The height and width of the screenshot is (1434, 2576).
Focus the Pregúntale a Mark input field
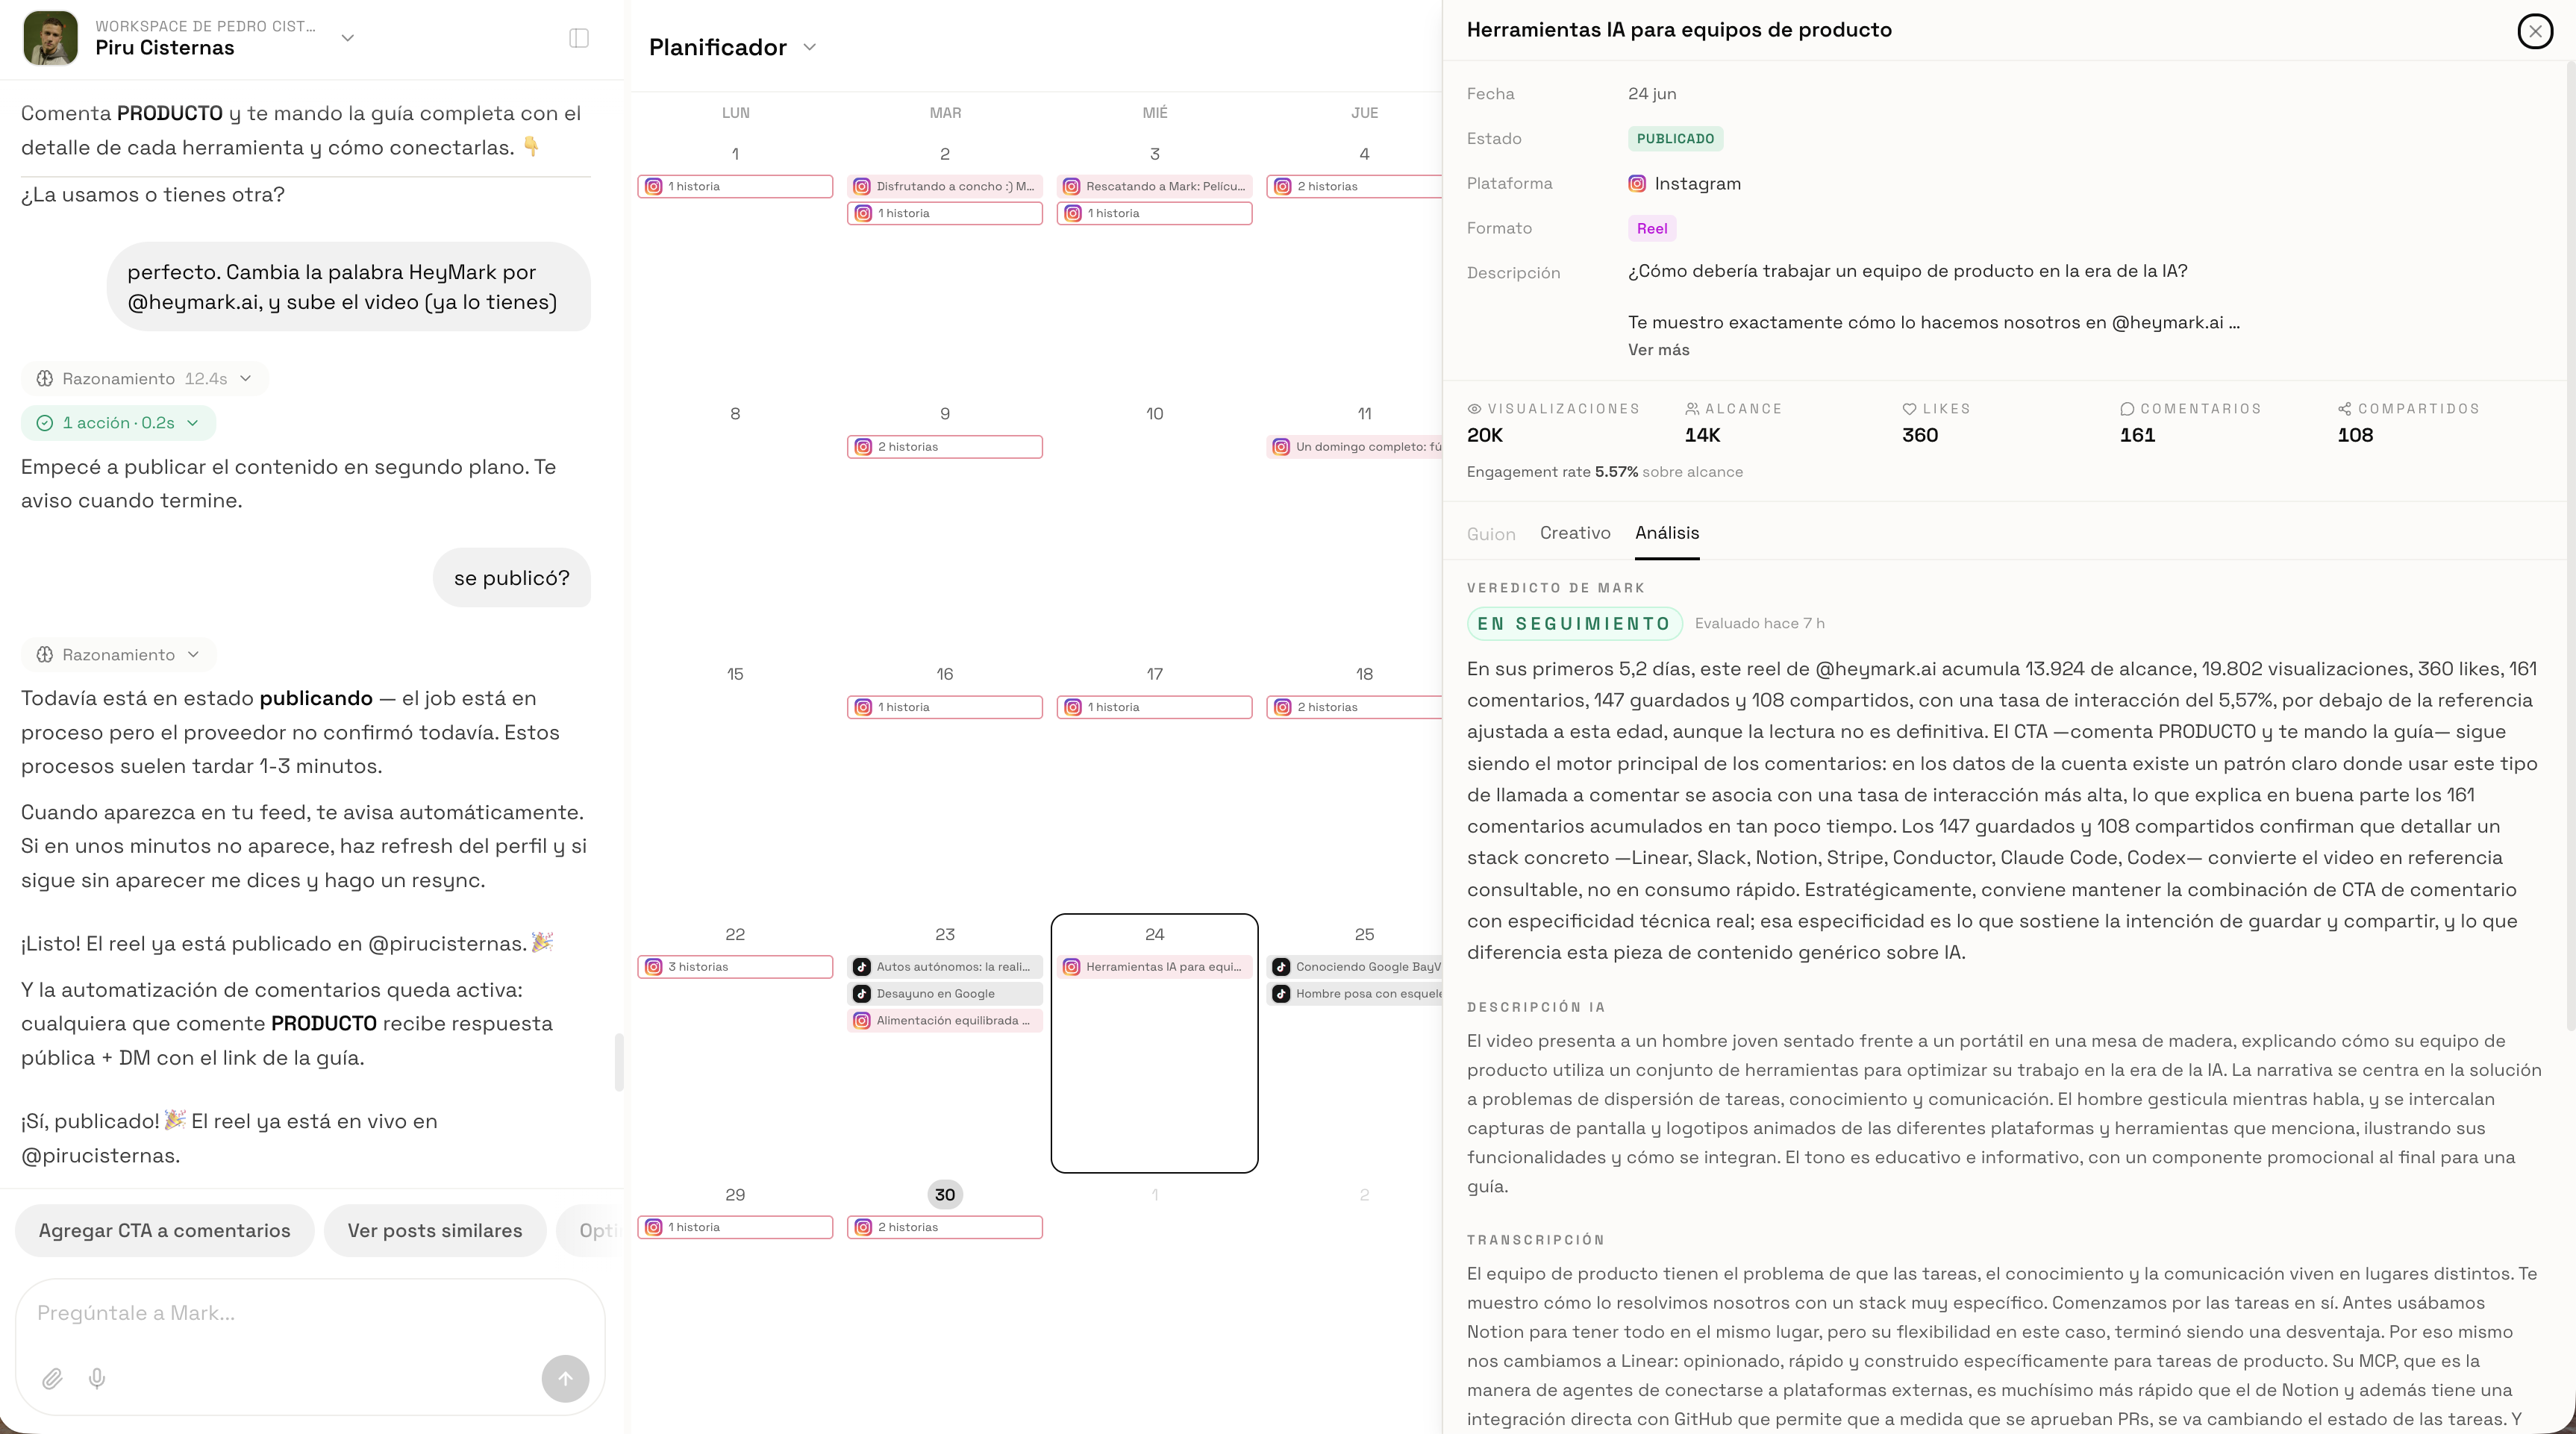310,1313
